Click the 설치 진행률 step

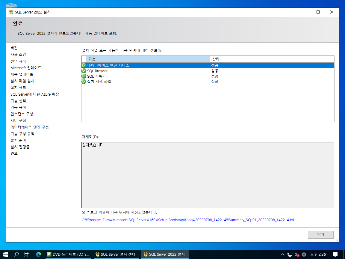[20, 147]
